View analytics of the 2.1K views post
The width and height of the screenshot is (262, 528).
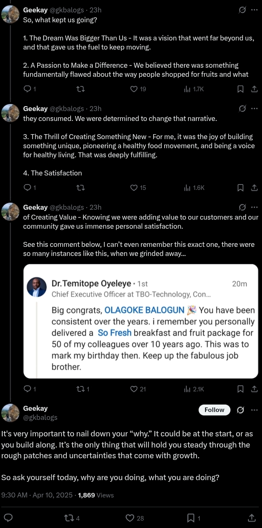coord(194,388)
